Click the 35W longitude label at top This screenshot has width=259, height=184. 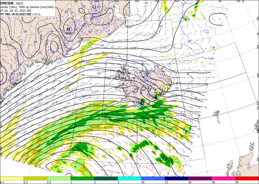[76, 1]
